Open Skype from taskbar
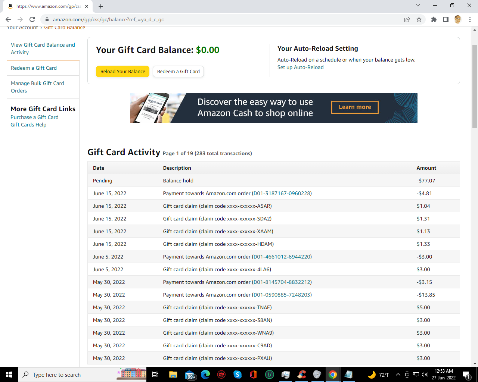The width and height of the screenshot is (478, 382). click(x=238, y=375)
